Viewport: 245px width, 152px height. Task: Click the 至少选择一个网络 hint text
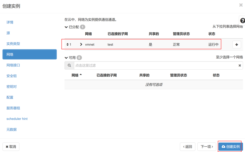[x=229, y=57]
